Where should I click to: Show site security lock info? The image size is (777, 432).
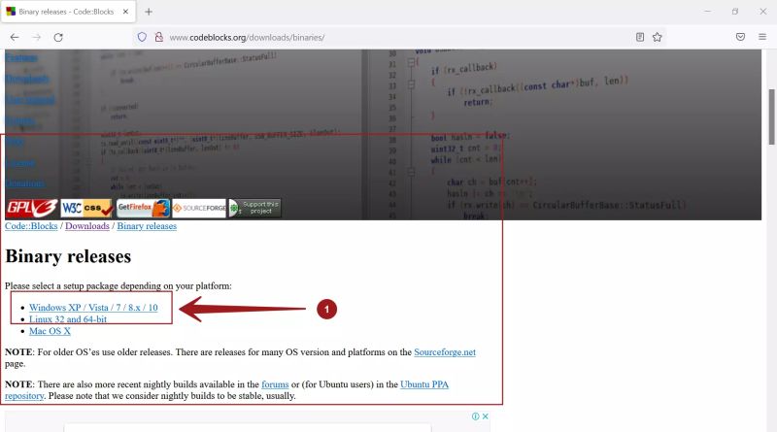158,37
